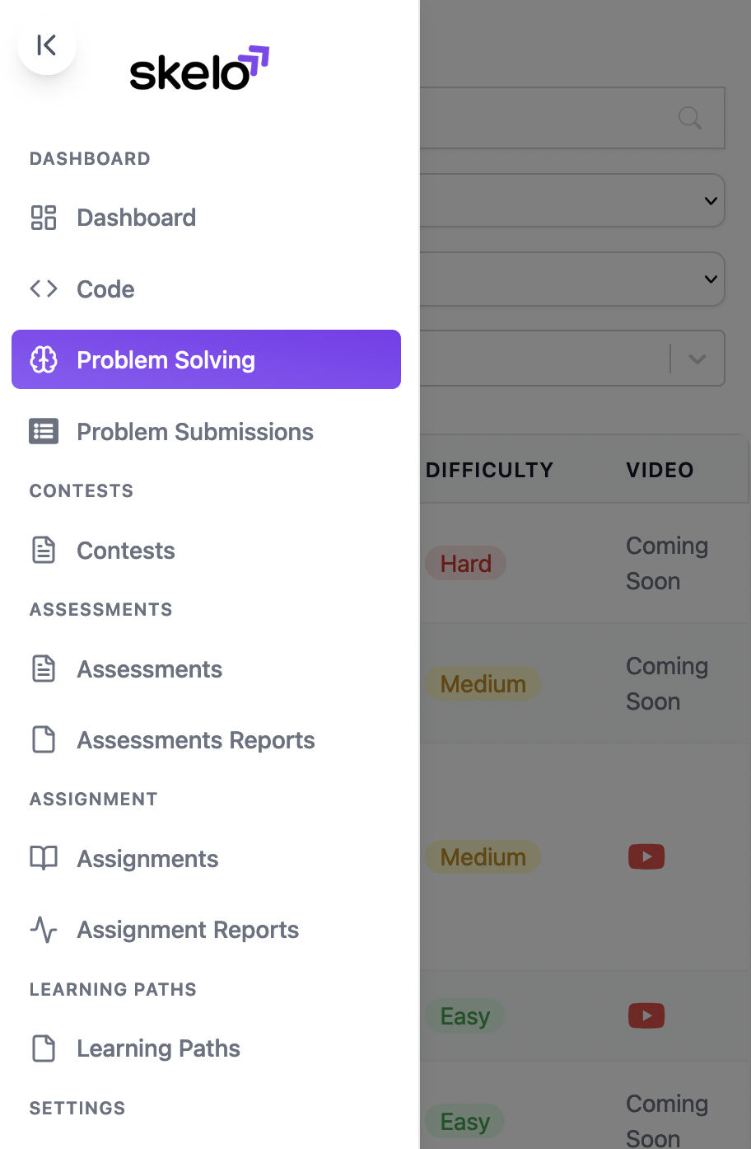751x1149 pixels.
Task: Open Contests from the sidebar
Action: [125, 551]
